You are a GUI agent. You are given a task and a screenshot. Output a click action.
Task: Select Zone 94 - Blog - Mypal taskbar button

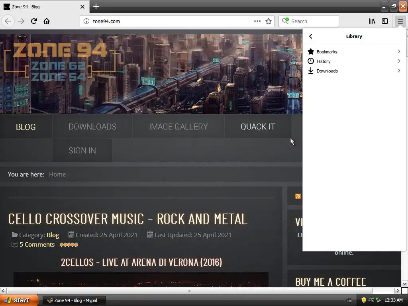pos(74,300)
